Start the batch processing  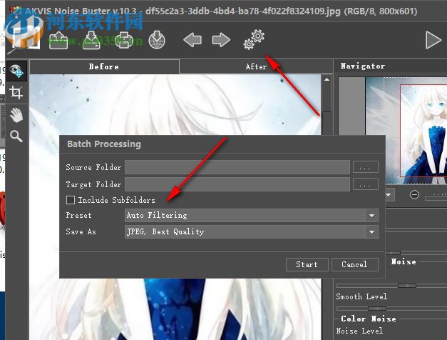click(307, 264)
